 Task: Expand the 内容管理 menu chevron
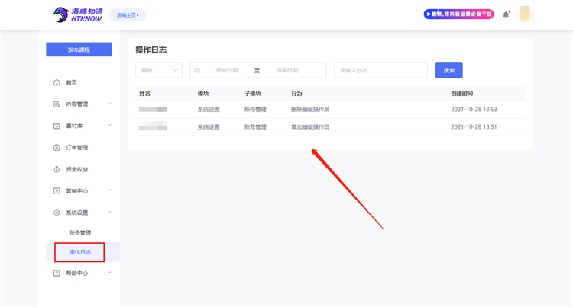[109, 104]
